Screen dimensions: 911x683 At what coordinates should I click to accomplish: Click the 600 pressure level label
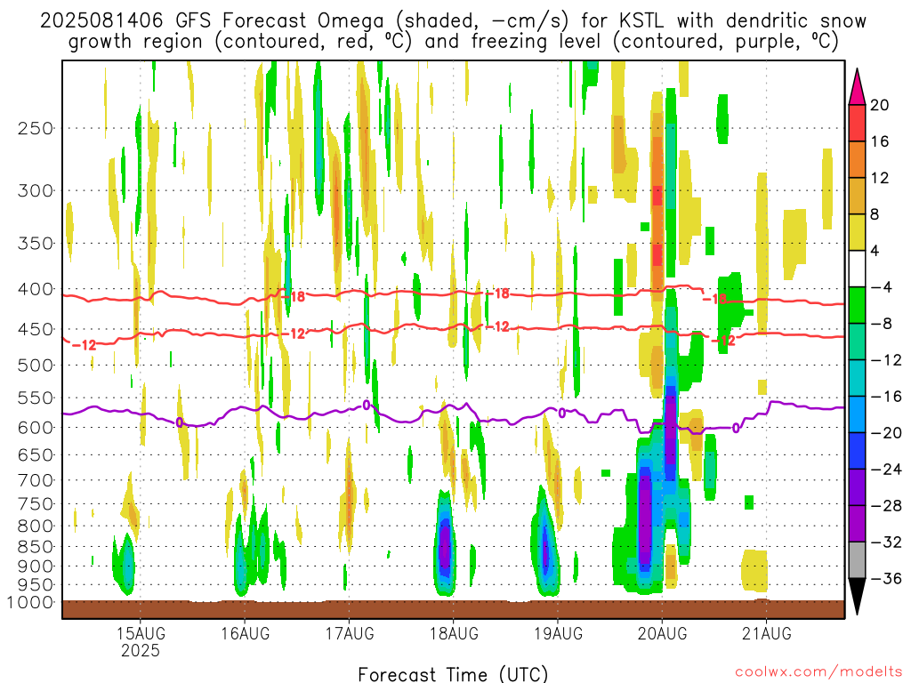tap(36, 428)
